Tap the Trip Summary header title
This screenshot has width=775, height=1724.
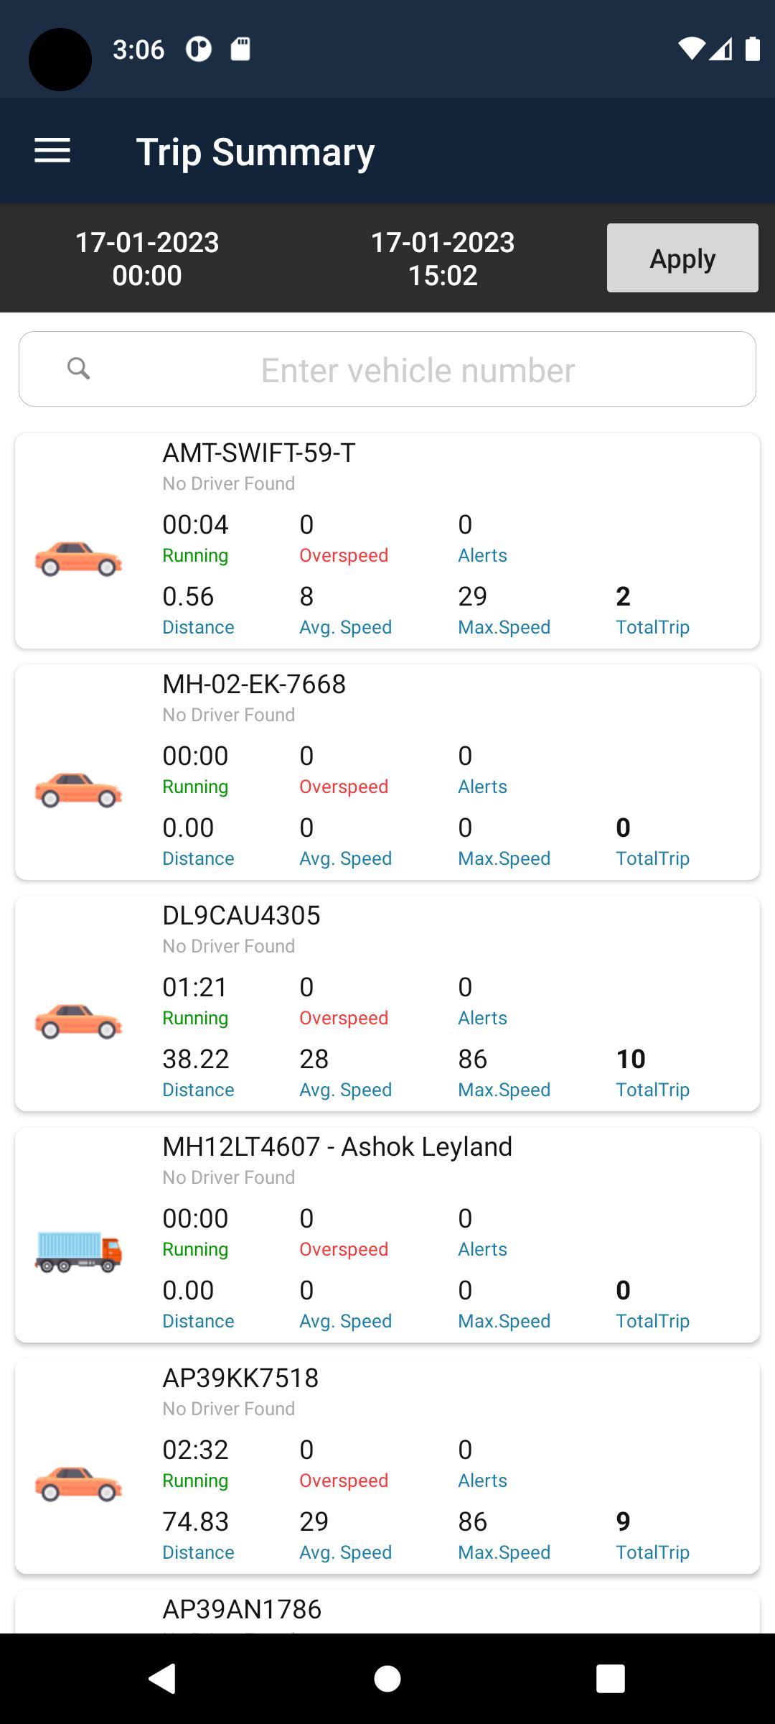point(255,152)
